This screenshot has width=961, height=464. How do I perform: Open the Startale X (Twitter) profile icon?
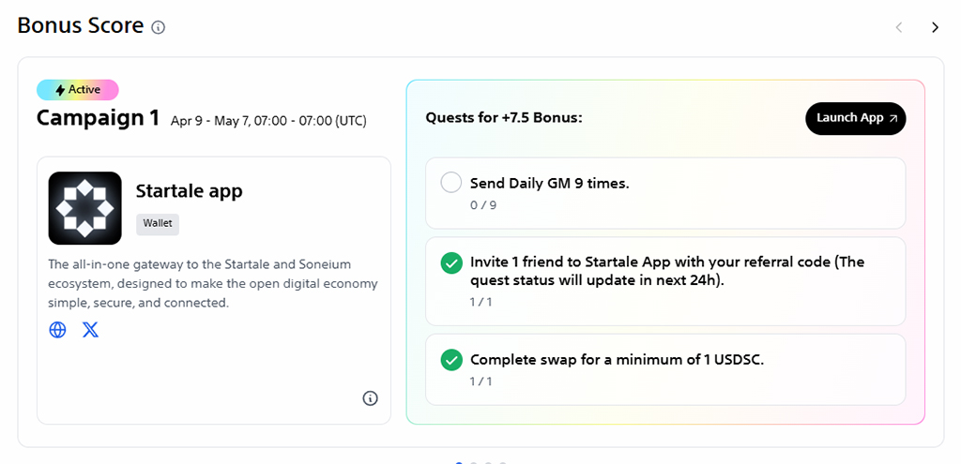tap(90, 330)
